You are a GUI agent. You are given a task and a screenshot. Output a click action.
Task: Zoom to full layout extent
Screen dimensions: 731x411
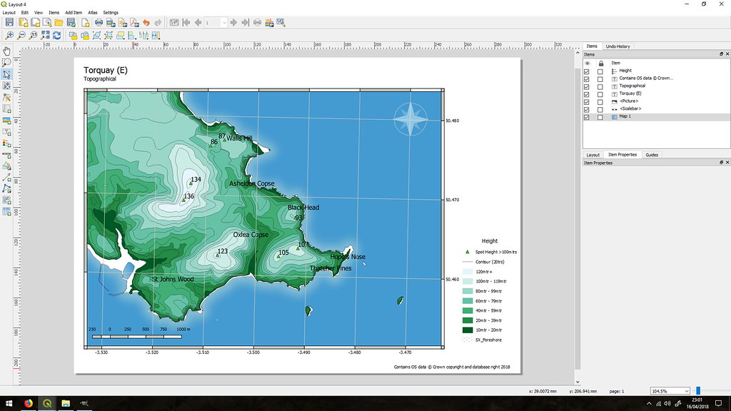[45, 36]
